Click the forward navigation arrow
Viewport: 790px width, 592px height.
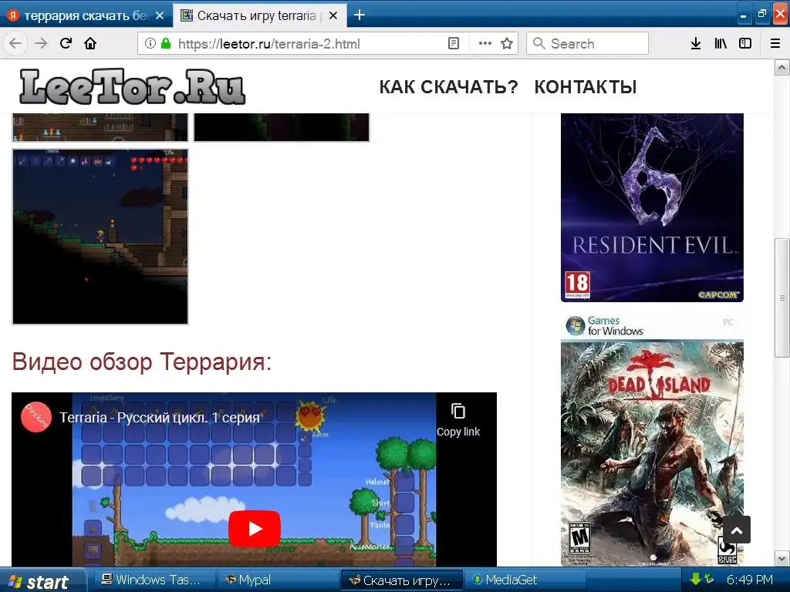41,43
